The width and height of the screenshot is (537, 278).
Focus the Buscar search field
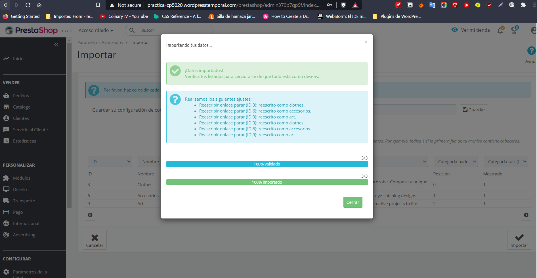[169, 30]
